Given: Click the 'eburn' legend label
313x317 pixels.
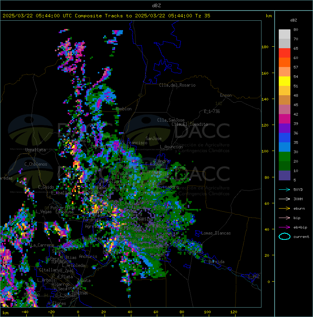Looking at the screenshot, I should click(x=299, y=209).
